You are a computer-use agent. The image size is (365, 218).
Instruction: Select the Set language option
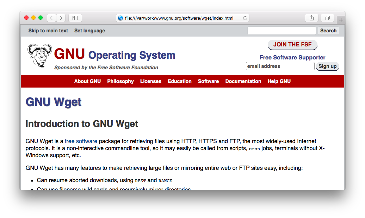[x=89, y=31]
